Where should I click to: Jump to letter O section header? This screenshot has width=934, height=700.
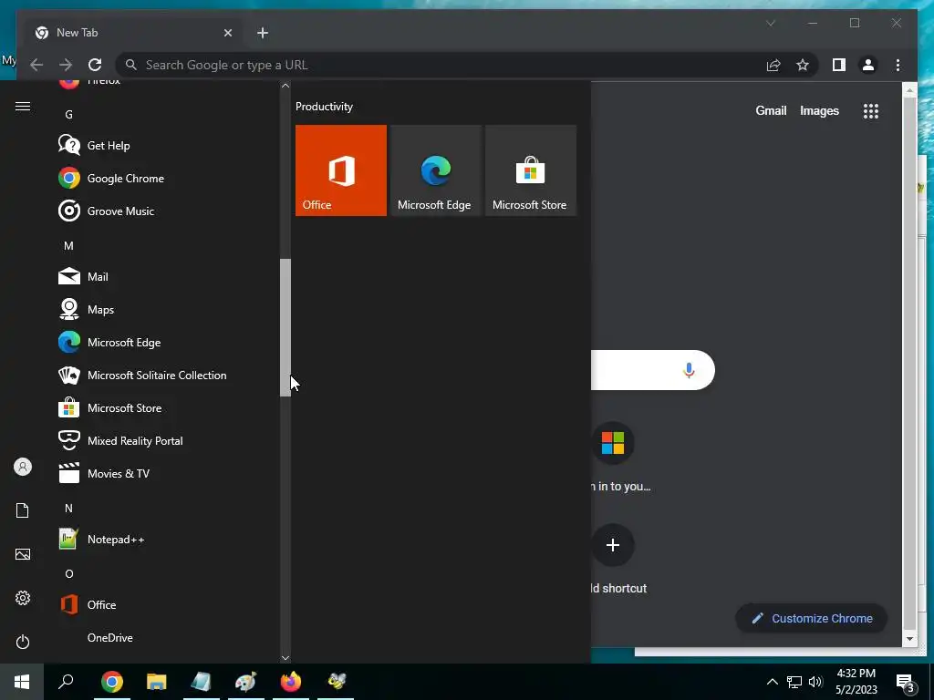click(x=69, y=574)
